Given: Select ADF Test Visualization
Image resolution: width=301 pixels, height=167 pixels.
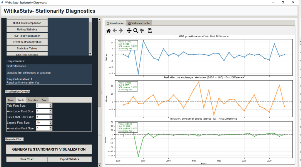Looking at the screenshot, I should (27, 36).
